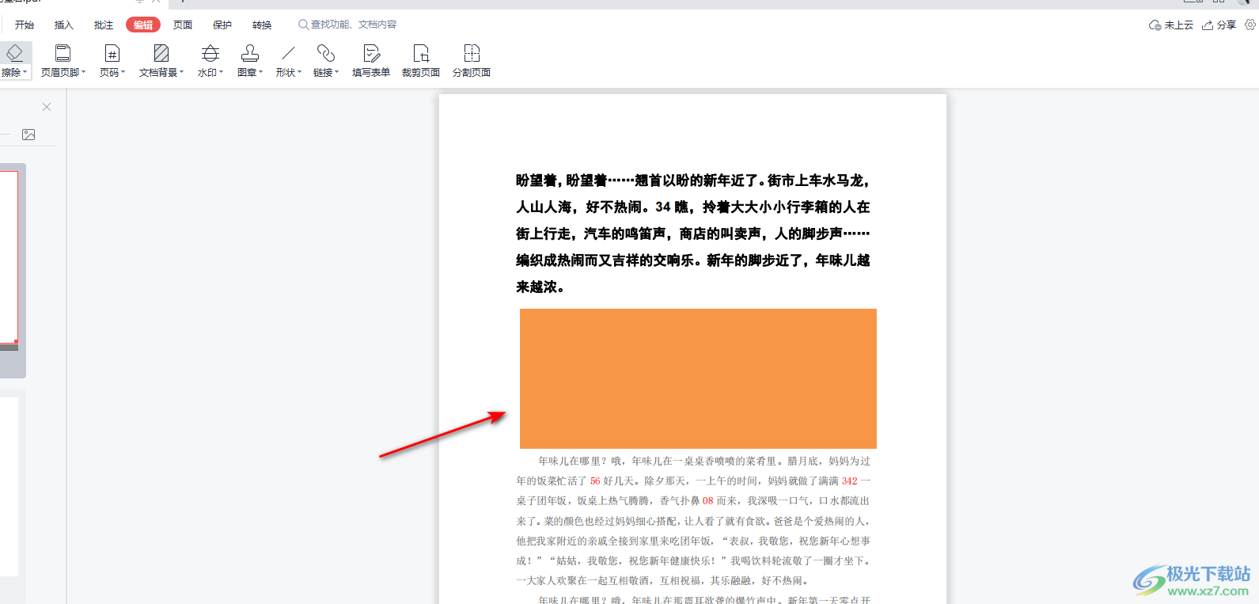The height and width of the screenshot is (604, 1259).
Task: Close the thumbnail side panel
Action: coord(47,107)
